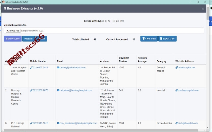Screen dimensions: 212x132
Task: Click the Vitthaldas Thackersey Marg address cell
Action: pyautogui.click(x=108, y=104)
